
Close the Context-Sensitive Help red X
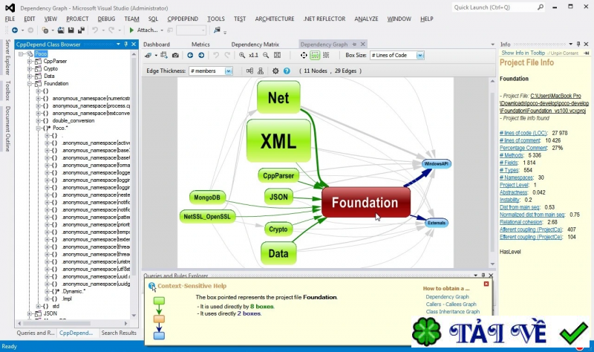click(x=486, y=284)
